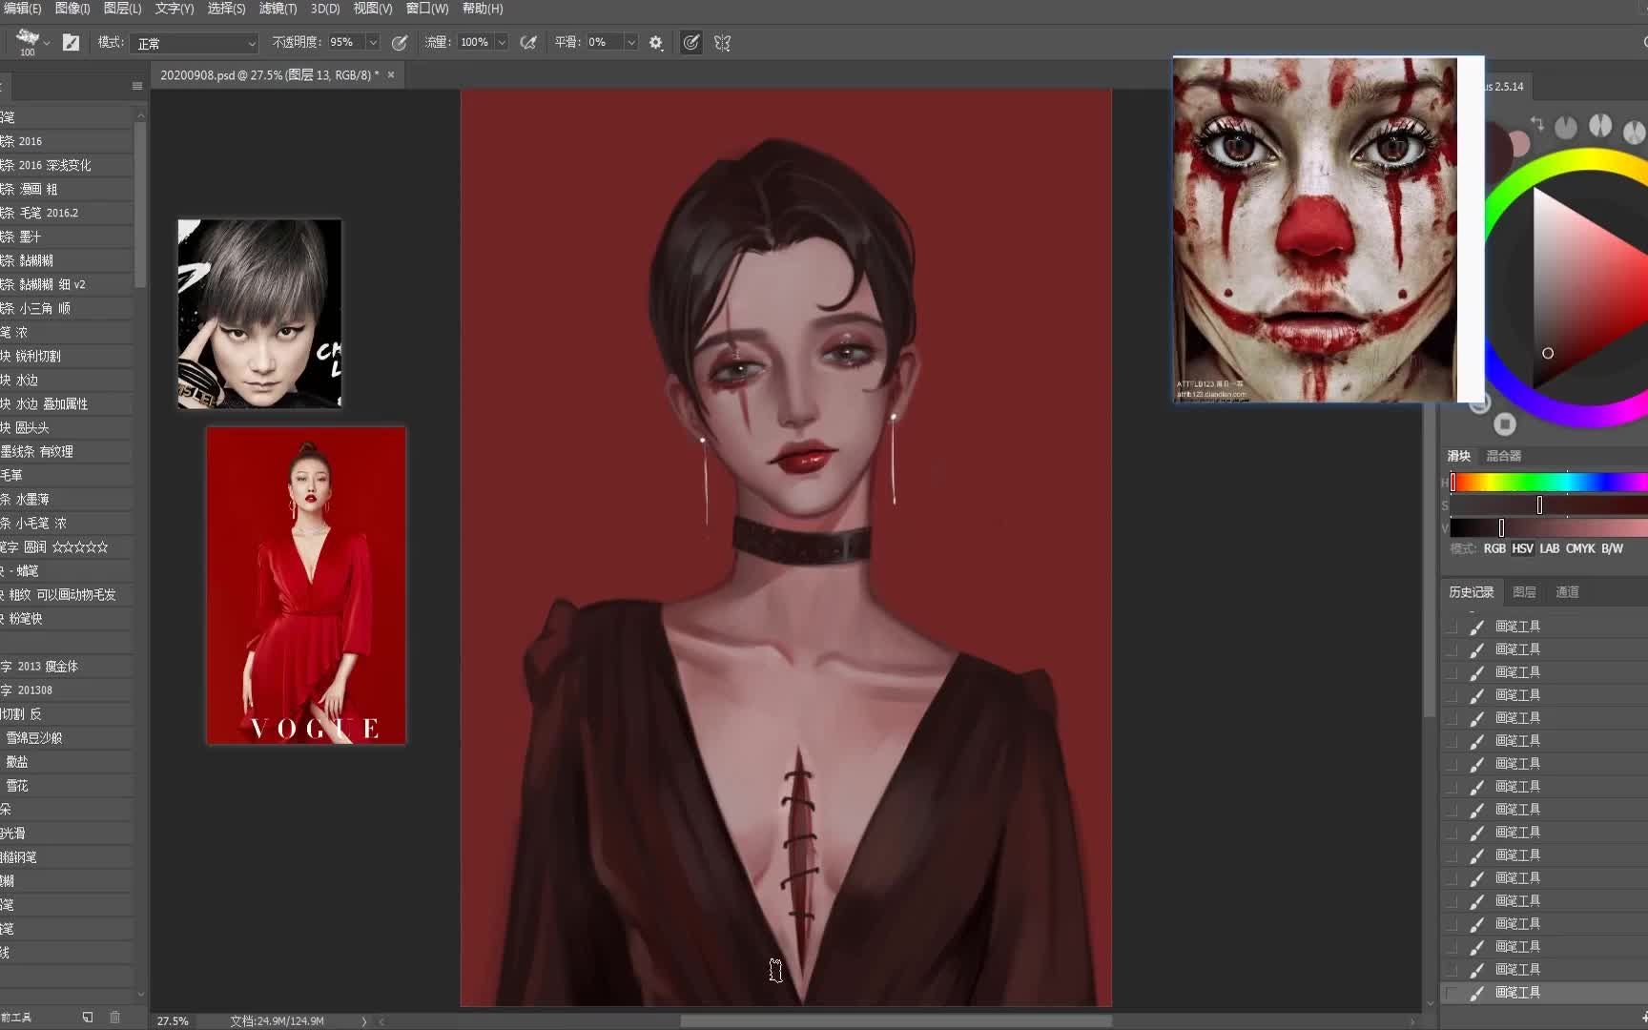The height and width of the screenshot is (1030, 1648).
Task: Adjust the S saturation slider
Action: point(1549,505)
